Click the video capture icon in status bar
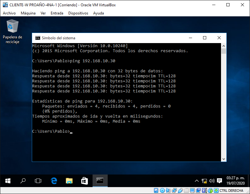Screen dimensions: 250x194 pyautogui.click(x=198, y=190)
